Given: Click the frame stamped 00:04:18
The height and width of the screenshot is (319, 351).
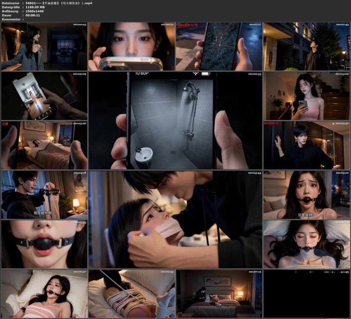Looking at the screenshot, I should (x=44, y=195).
